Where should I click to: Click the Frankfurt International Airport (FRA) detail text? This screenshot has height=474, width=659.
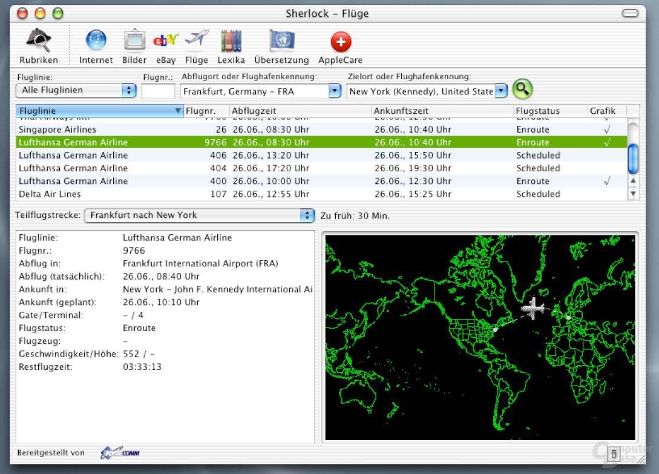pyautogui.click(x=200, y=263)
